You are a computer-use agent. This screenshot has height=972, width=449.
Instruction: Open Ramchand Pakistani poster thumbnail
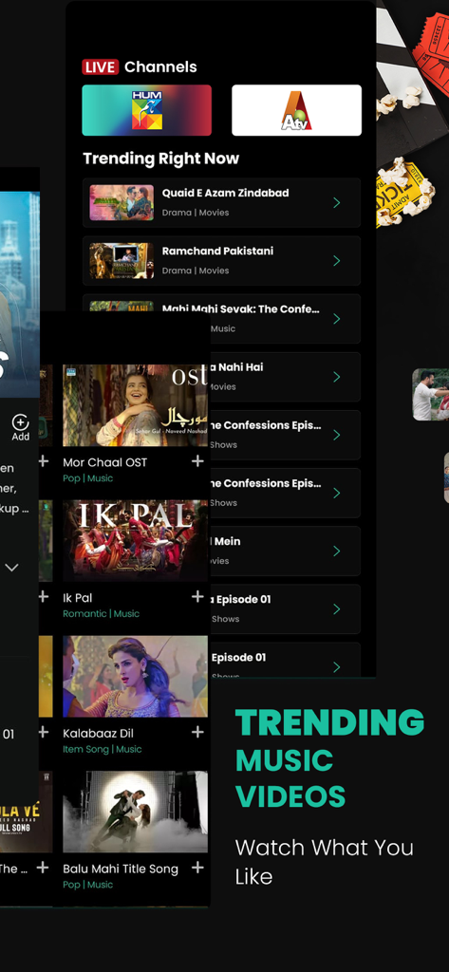122,261
